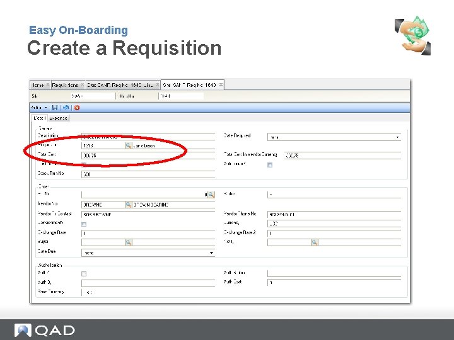Click the Vendor contact name field
454x340 pixels.
148,214
